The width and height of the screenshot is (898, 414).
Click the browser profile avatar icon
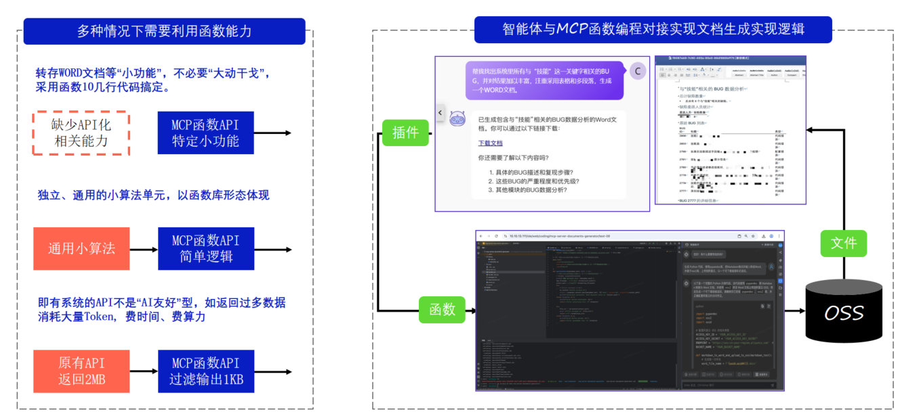771,236
